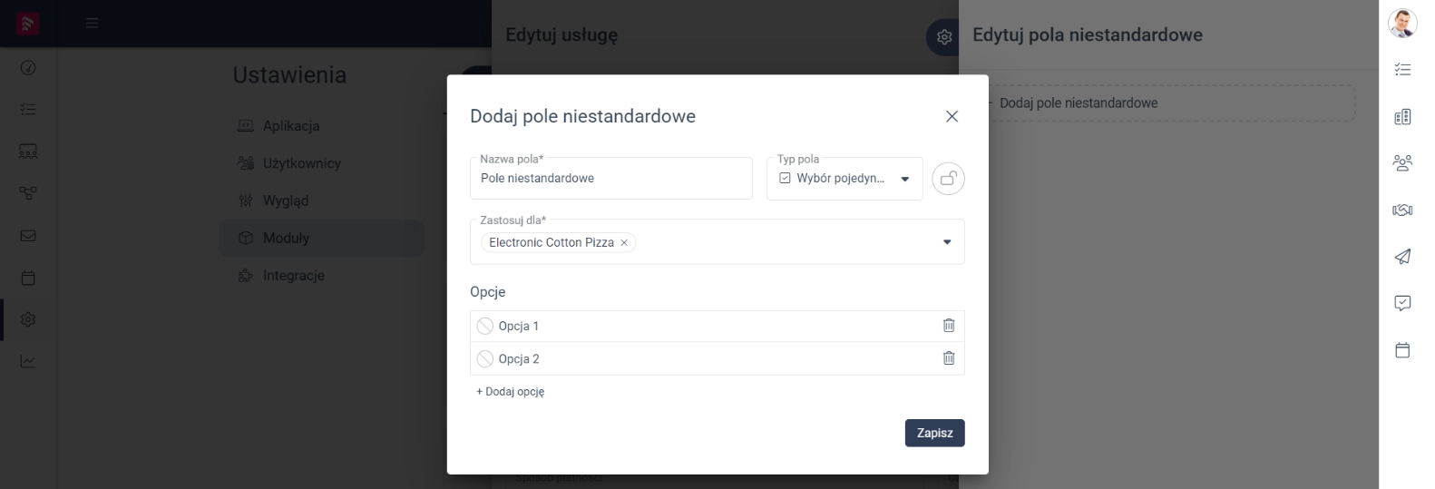Open the people group icon in right sidebar
The height and width of the screenshot is (489, 1435).
pos(1402,163)
